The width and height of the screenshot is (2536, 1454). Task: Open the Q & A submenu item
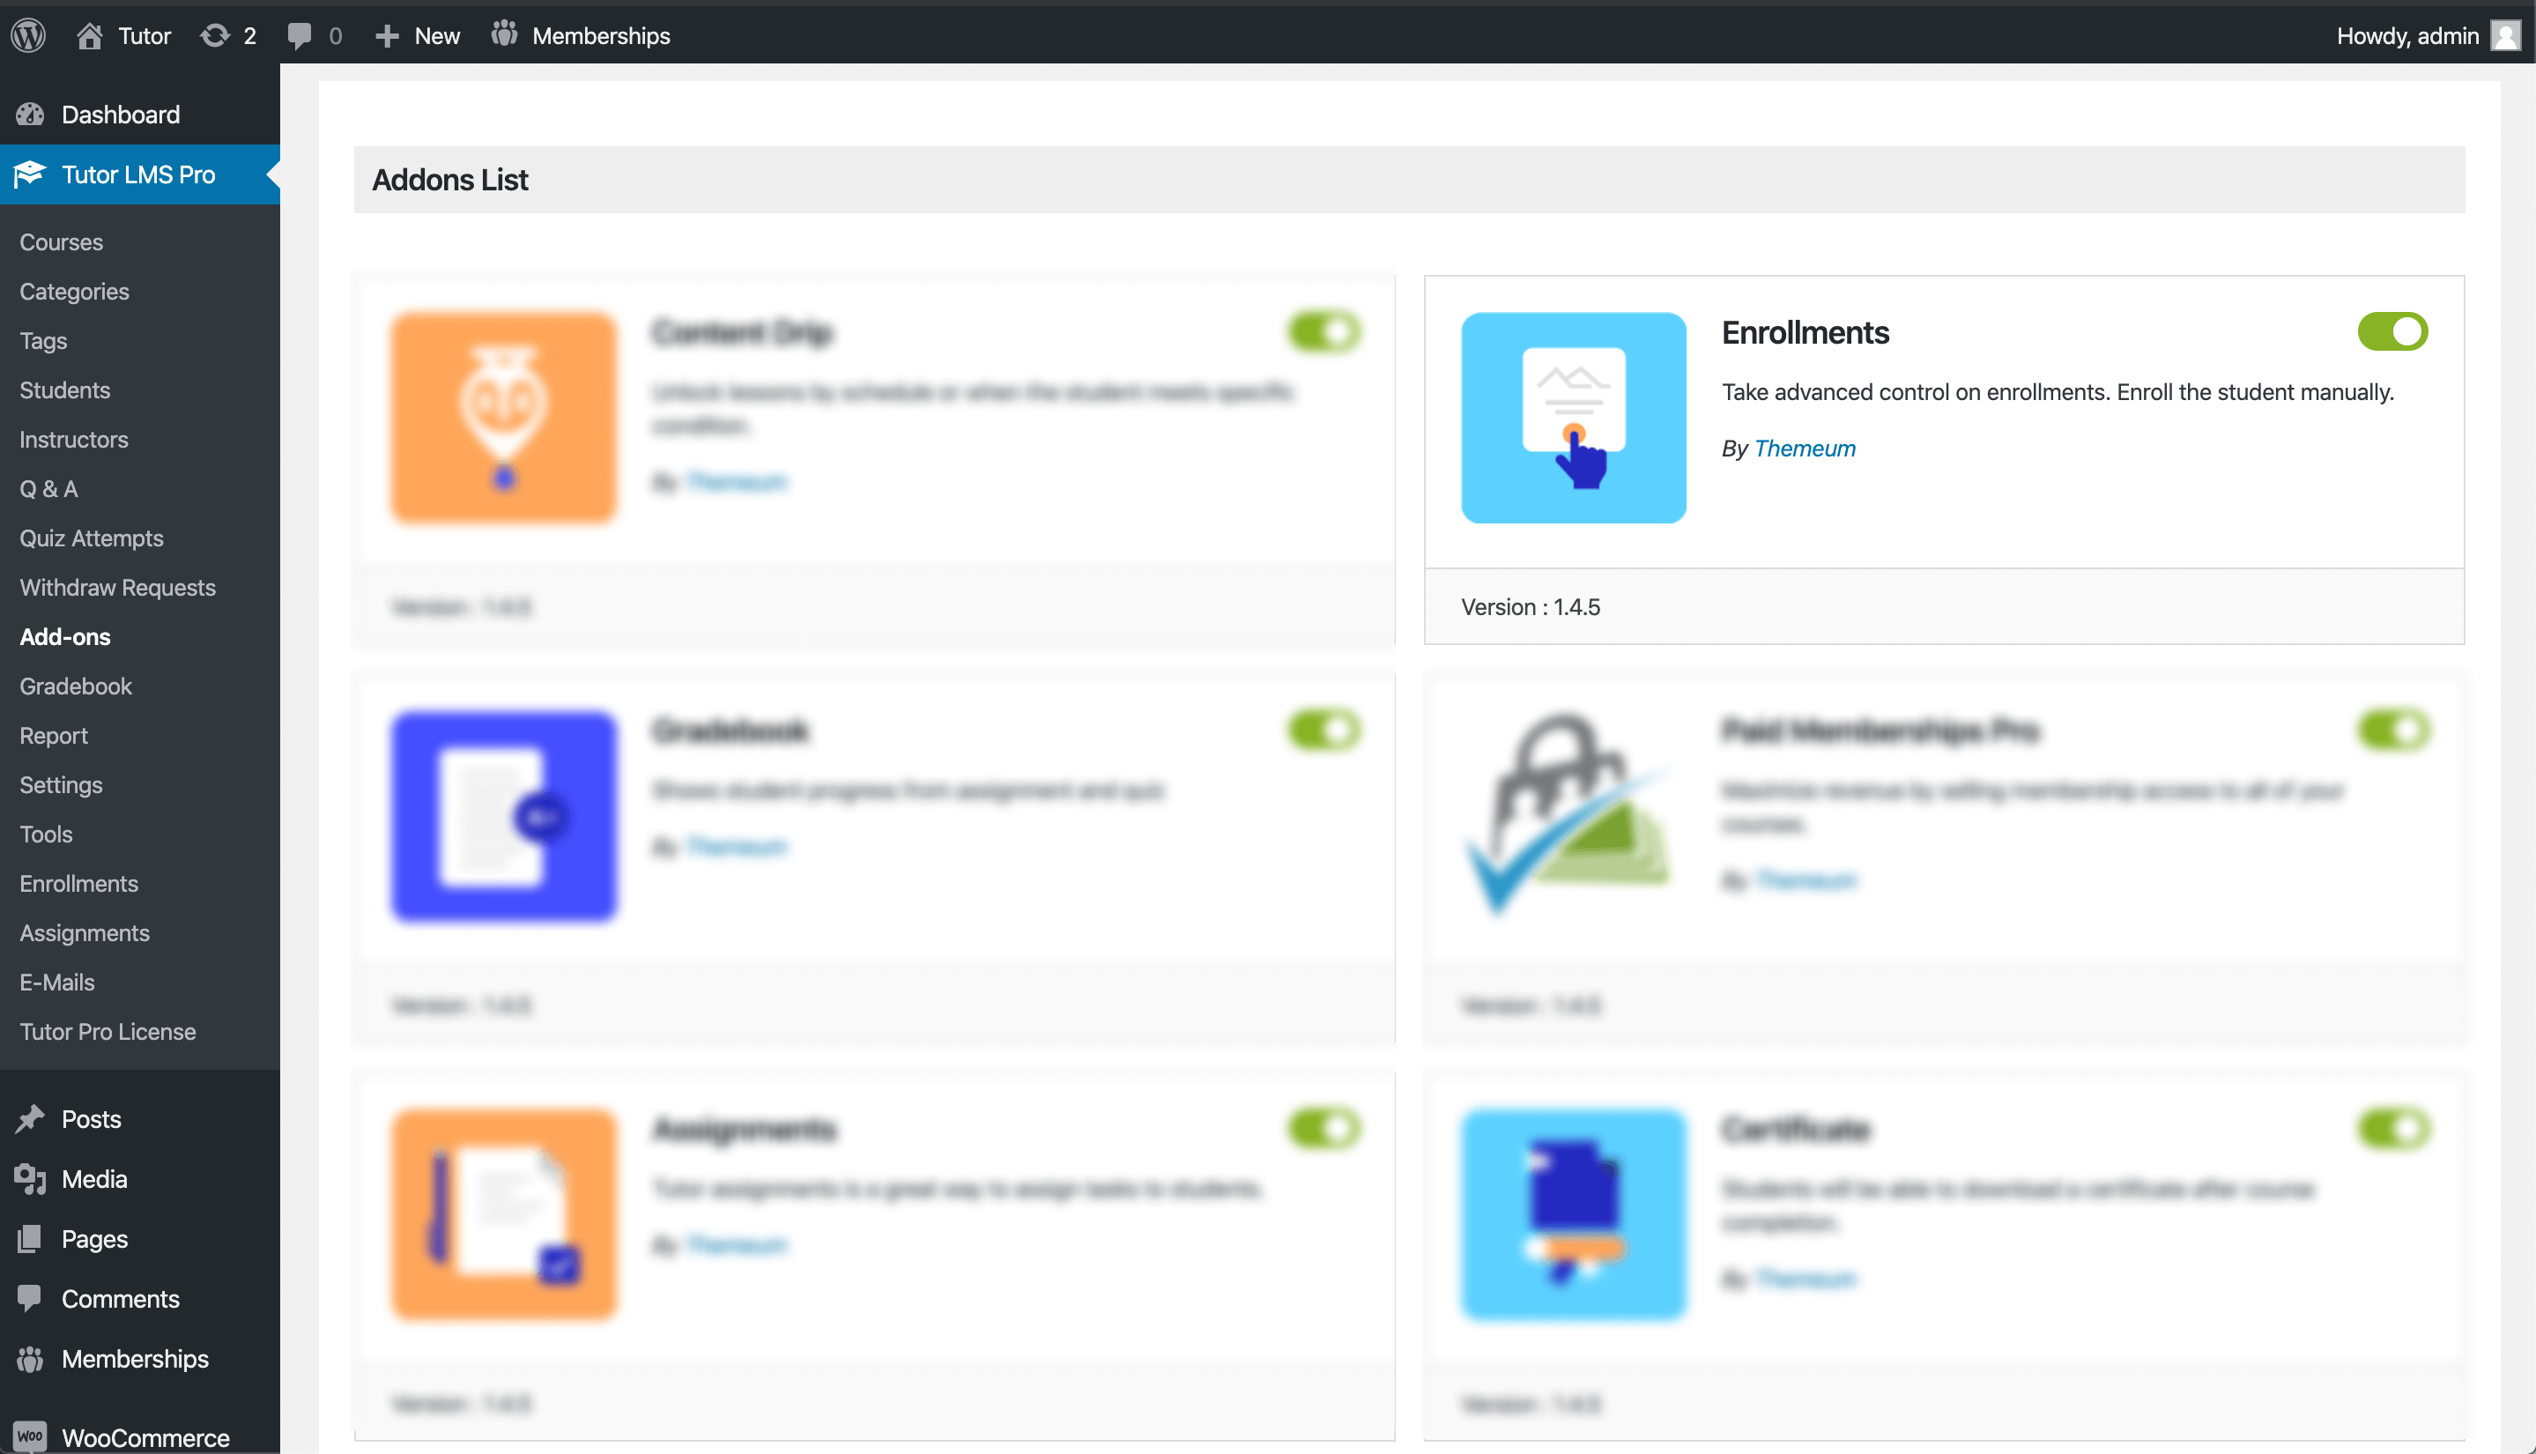(48, 488)
